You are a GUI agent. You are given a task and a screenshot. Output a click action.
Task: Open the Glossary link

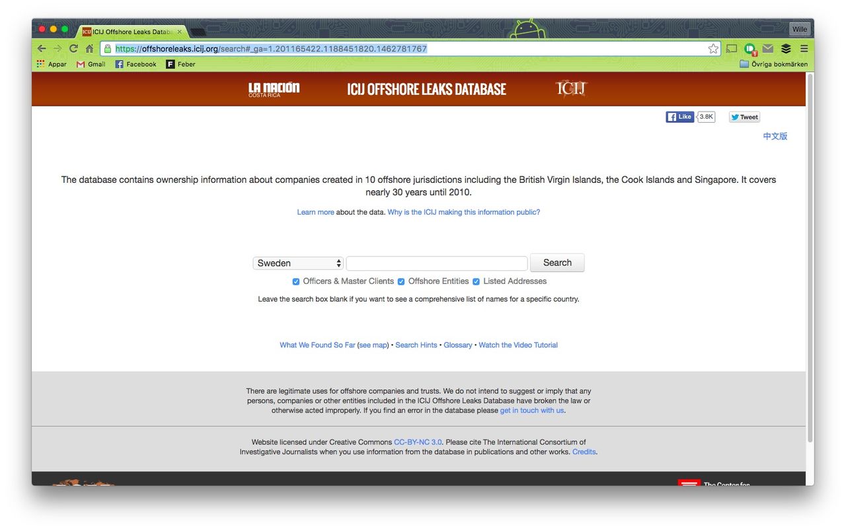click(457, 345)
